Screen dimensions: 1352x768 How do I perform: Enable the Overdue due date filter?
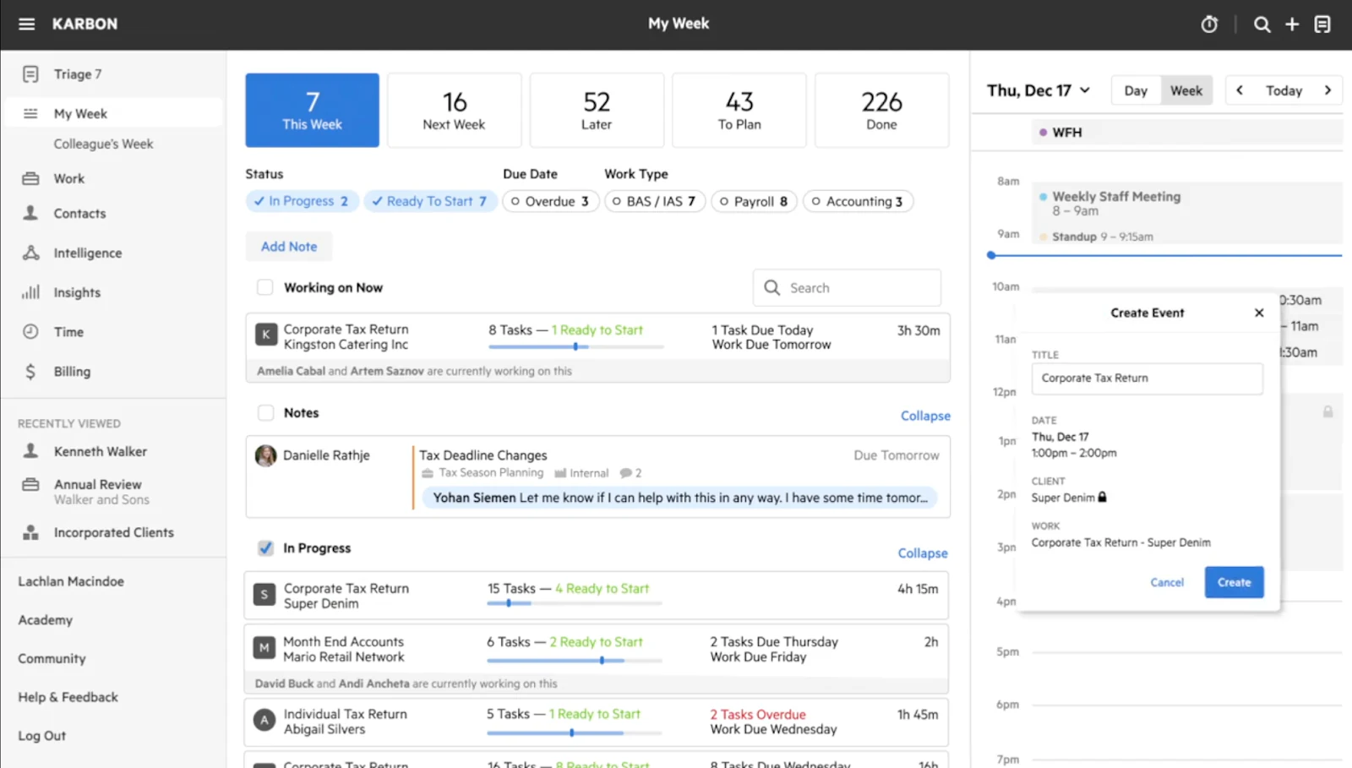point(551,201)
